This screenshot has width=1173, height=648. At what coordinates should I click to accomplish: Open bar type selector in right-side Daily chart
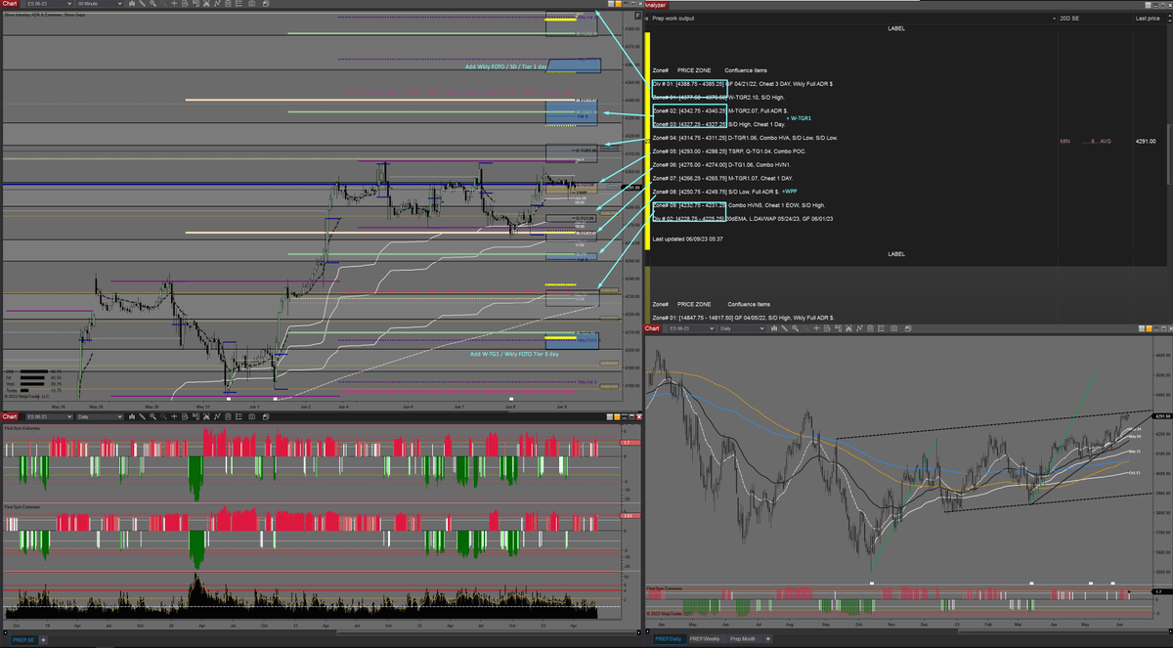[774, 328]
